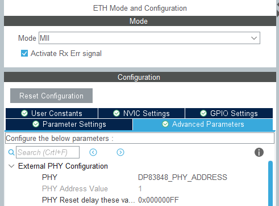Uncheck Activate Rx Err signal checkbox
Image resolution: width=279 pixels, height=206 pixels.
coord(24,53)
